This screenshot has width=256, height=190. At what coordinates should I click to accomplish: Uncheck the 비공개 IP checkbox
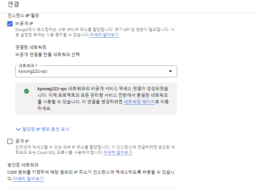click(x=10, y=24)
